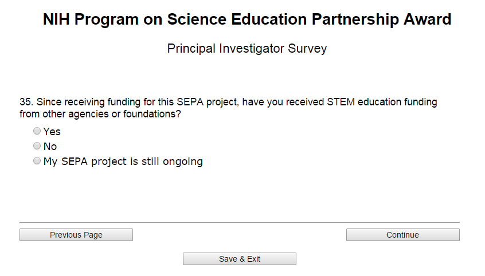
Task: Click the NIH Program page title heading
Action: point(247,19)
